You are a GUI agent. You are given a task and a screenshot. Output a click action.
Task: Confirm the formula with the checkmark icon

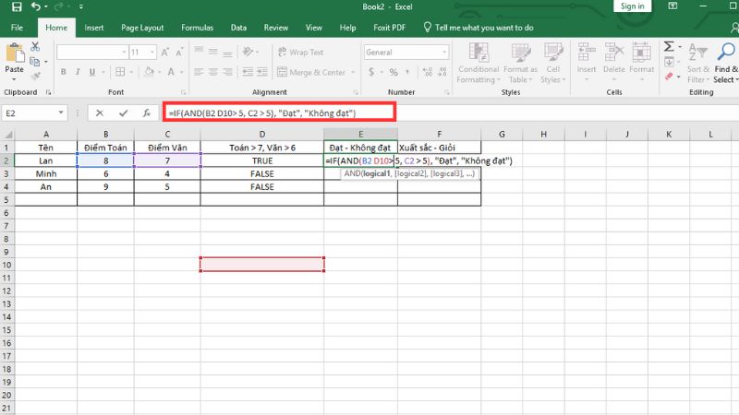[123, 113]
